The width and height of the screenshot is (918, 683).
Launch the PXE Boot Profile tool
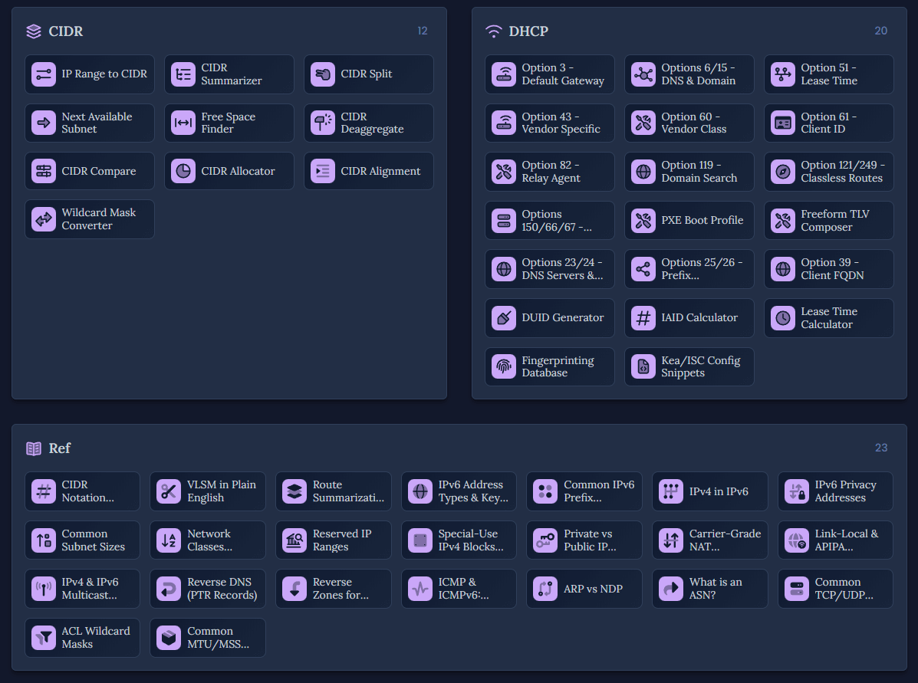(x=689, y=221)
